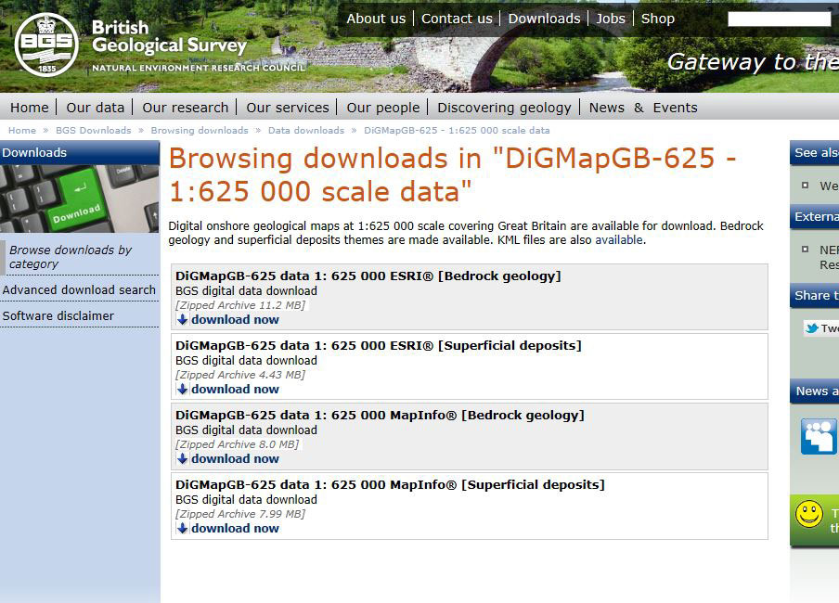This screenshot has height=603, width=839.
Task: Open the Our data menu
Action: pyautogui.click(x=95, y=108)
